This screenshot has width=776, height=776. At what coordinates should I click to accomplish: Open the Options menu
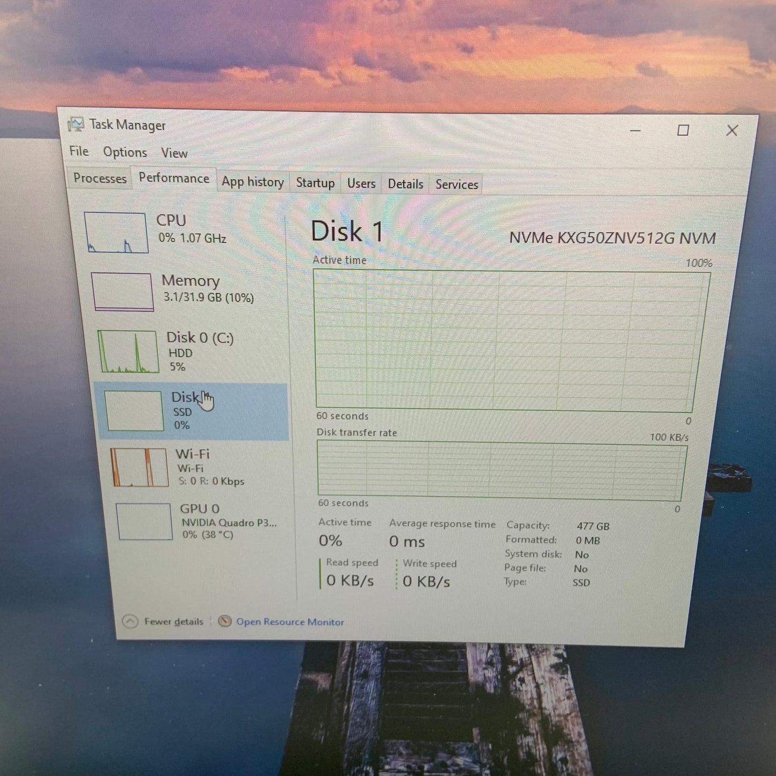(x=125, y=152)
